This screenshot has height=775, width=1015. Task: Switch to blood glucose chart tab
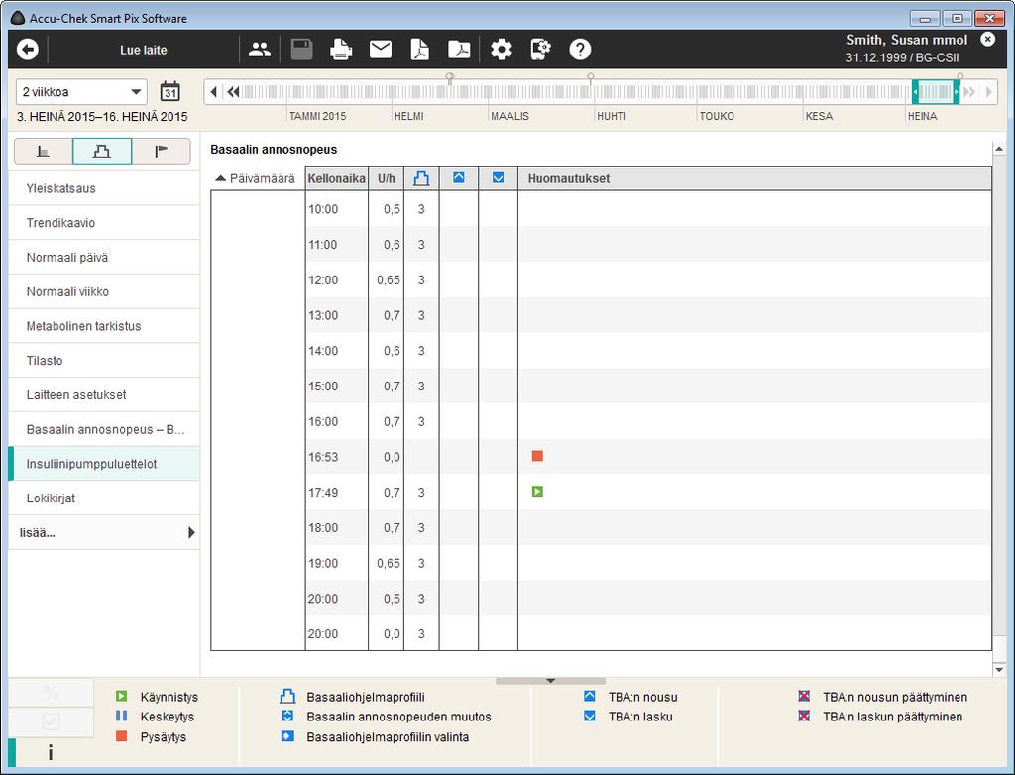44,152
